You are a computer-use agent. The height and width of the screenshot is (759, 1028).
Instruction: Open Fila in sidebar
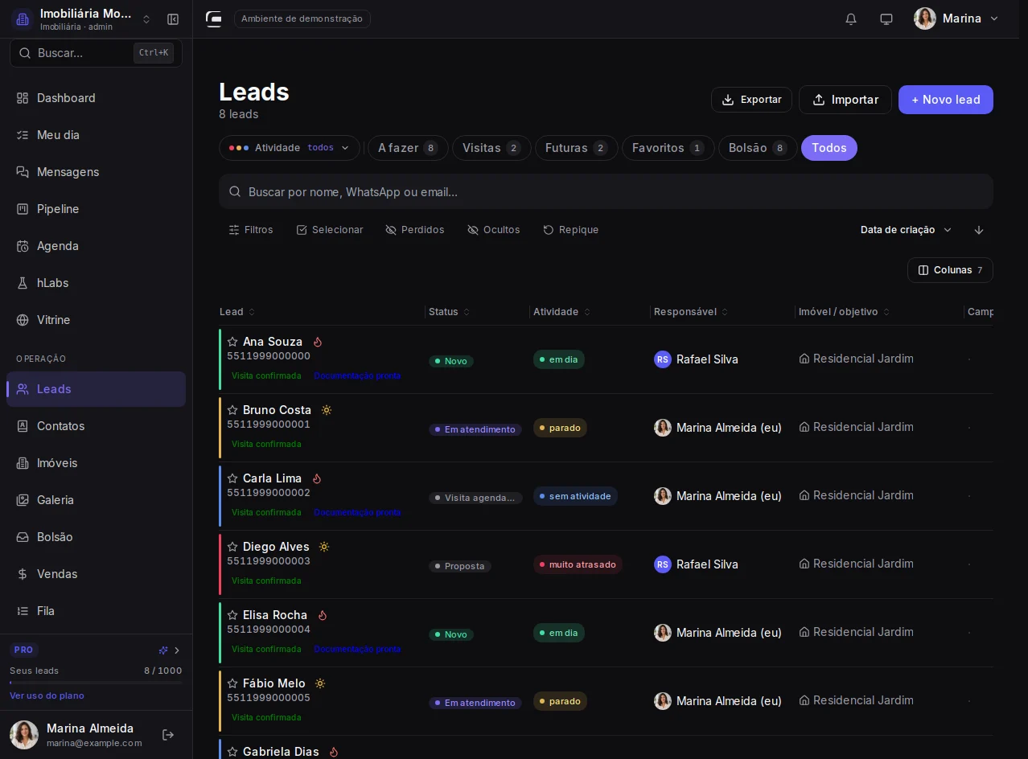[96, 611]
